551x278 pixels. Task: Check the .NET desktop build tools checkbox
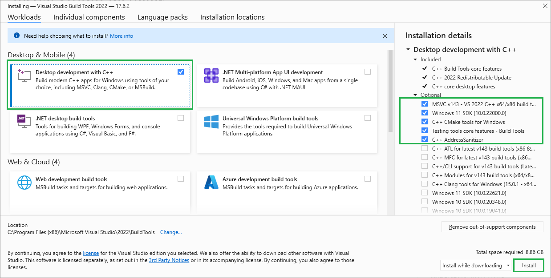point(180,118)
